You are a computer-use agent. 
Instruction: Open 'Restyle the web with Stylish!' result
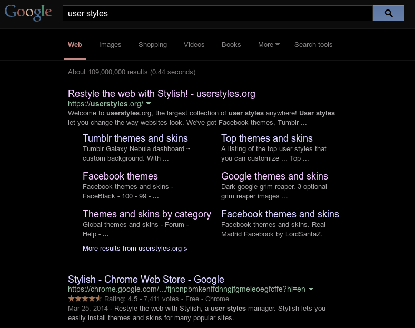pos(162,94)
